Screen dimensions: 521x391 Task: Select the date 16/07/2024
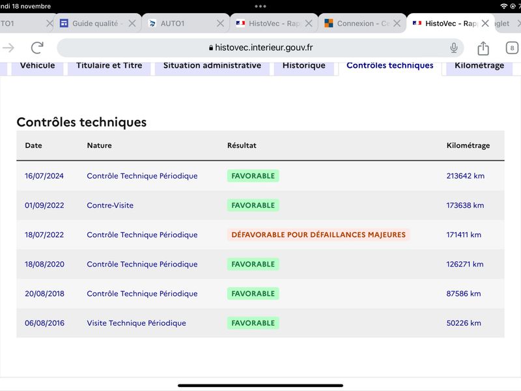[44, 176]
